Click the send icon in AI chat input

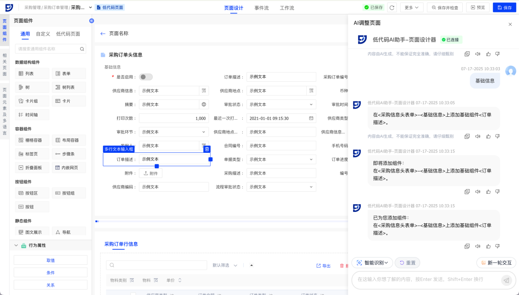tap(506, 280)
